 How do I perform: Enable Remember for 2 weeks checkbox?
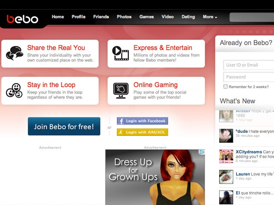click(226, 86)
